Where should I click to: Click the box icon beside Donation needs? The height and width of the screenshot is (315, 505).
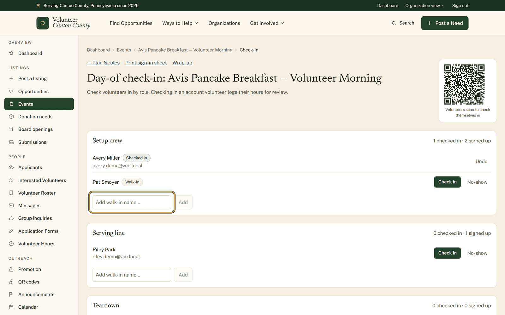click(x=11, y=117)
